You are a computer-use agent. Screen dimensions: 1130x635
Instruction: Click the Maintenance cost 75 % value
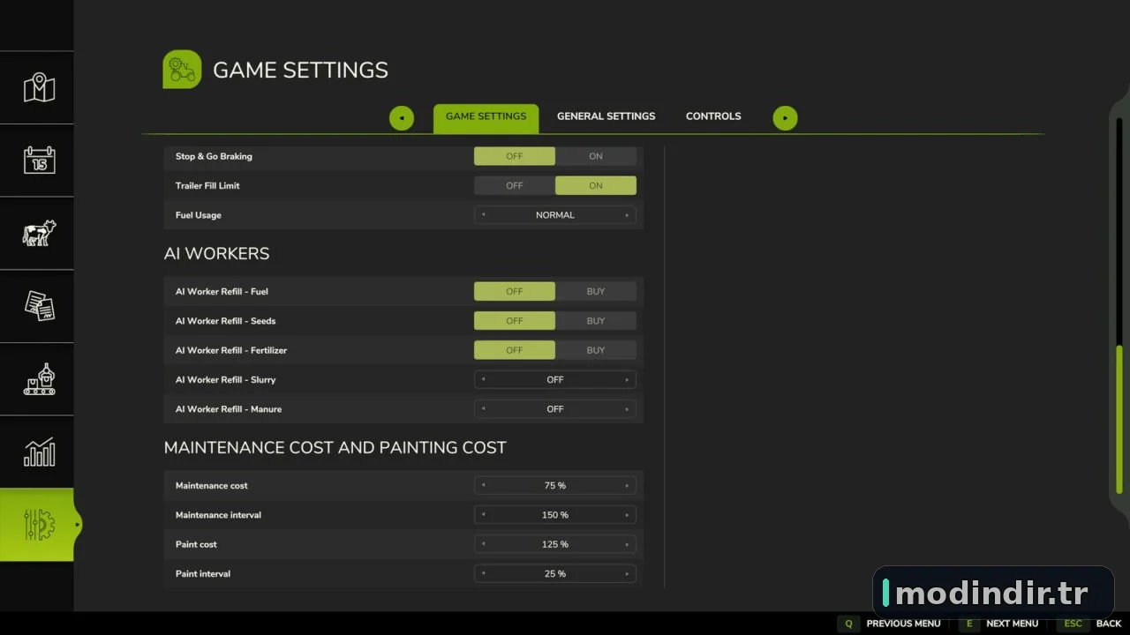click(x=555, y=486)
